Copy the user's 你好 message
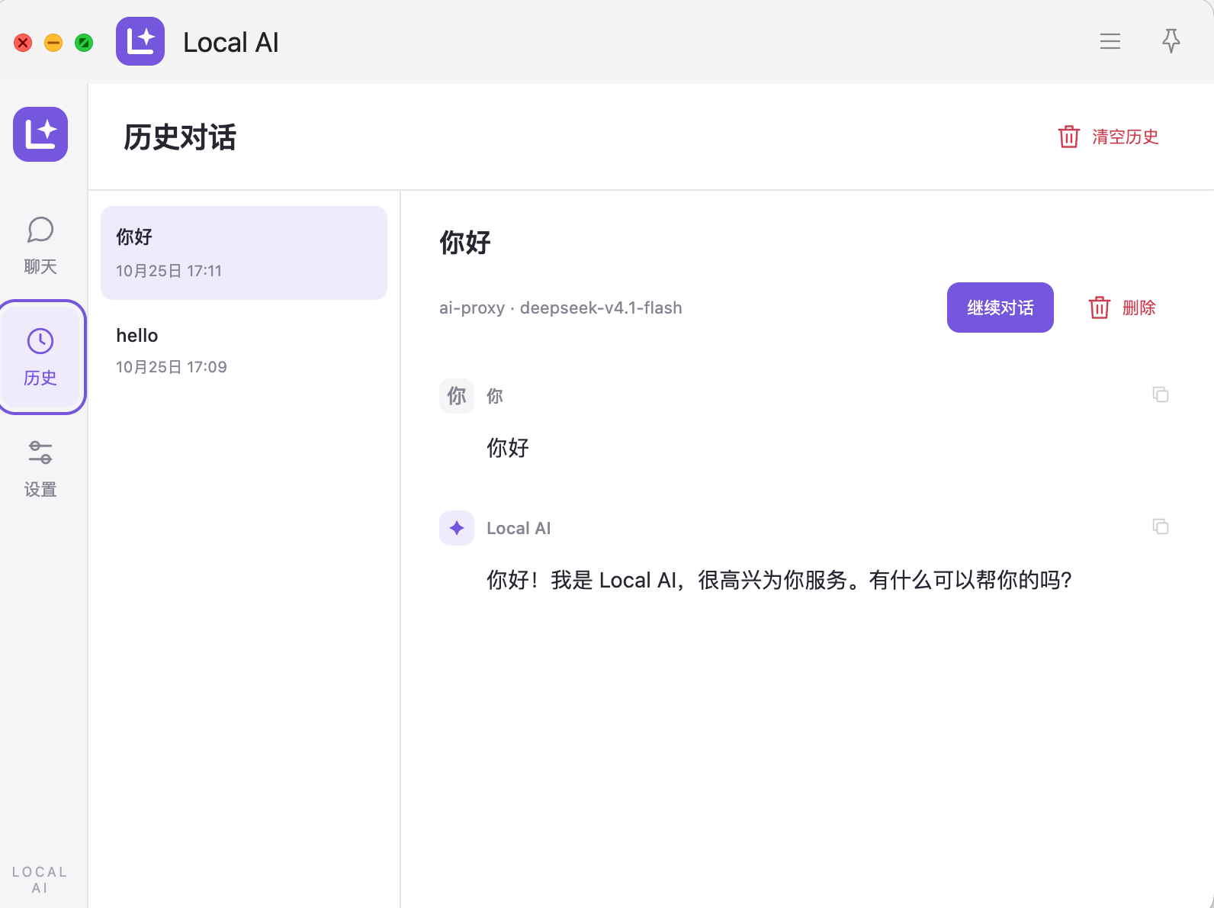This screenshot has height=908, width=1214. (x=1161, y=394)
